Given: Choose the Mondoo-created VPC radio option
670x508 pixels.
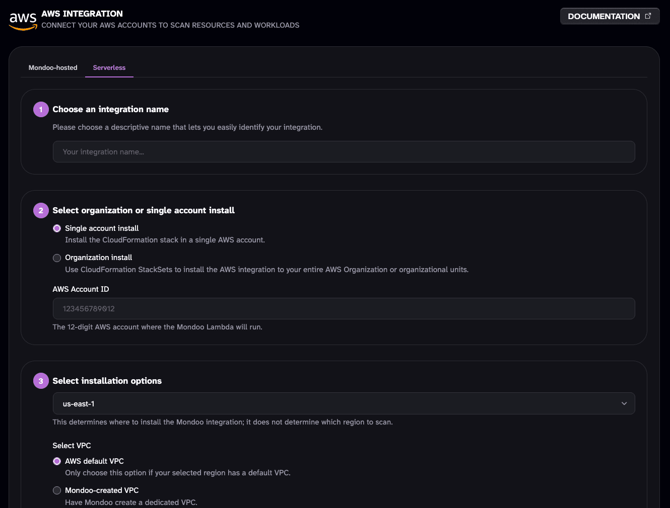Looking at the screenshot, I should click(x=57, y=490).
